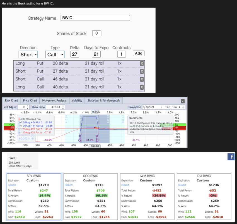The width and height of the screenshot is (237, 224).
Task: Remove the Long Put 20 delta leg
Action: coord(142,63)
